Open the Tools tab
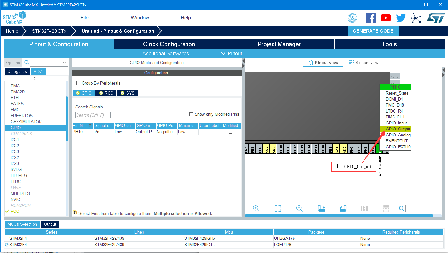This screenshot has height=253, width=448. coord(389,44)
